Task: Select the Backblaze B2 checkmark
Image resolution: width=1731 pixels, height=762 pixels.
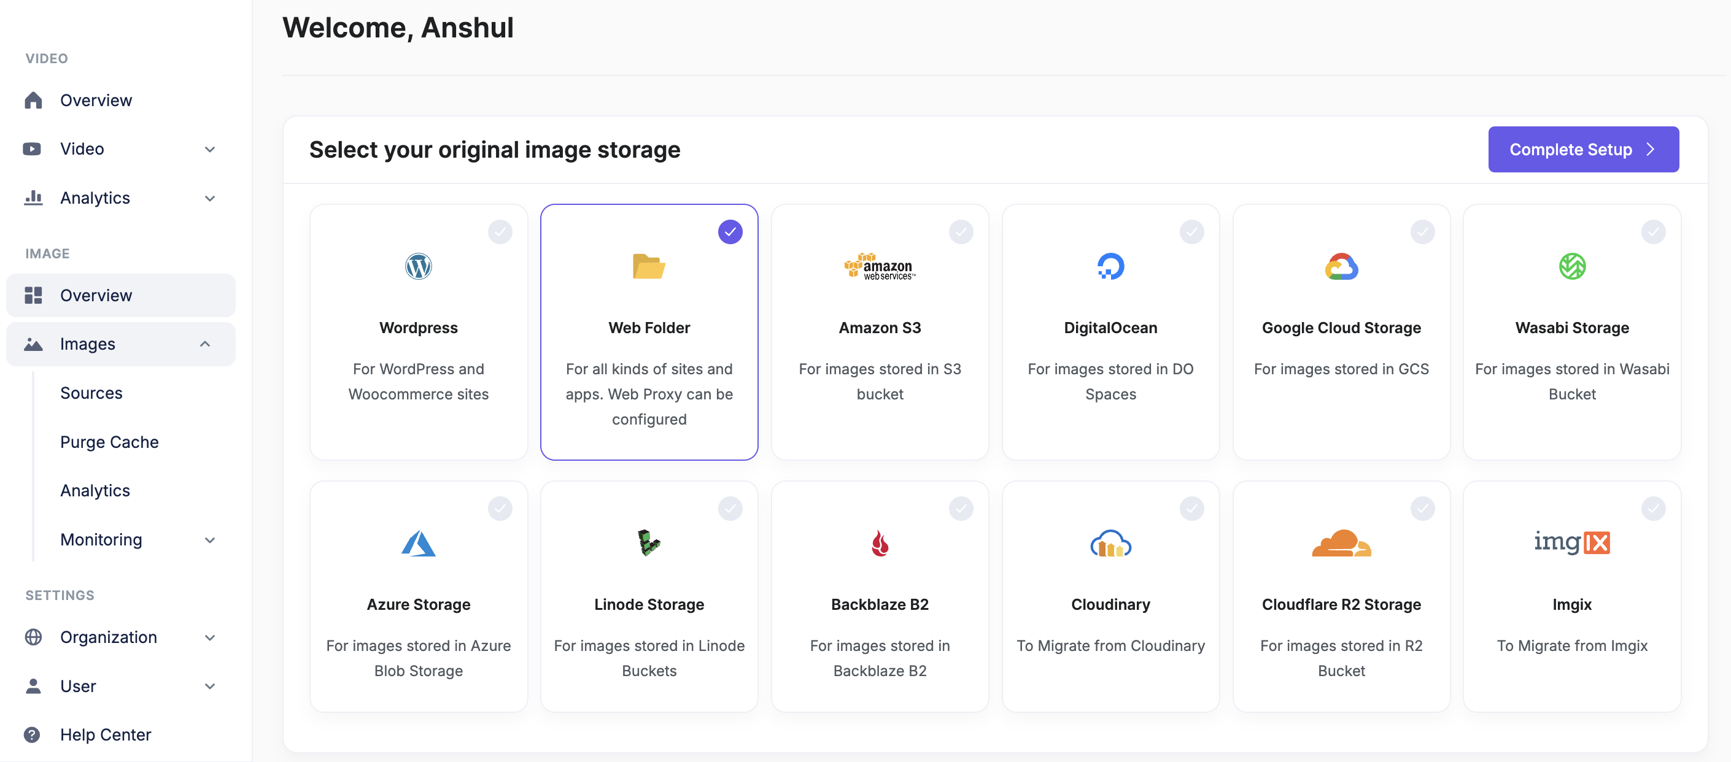Action: (x=961, y=509)
